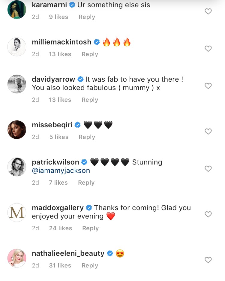Reply to davidyarrow's comment
Viewport: 225px width, 281px height.
point(89,100)
